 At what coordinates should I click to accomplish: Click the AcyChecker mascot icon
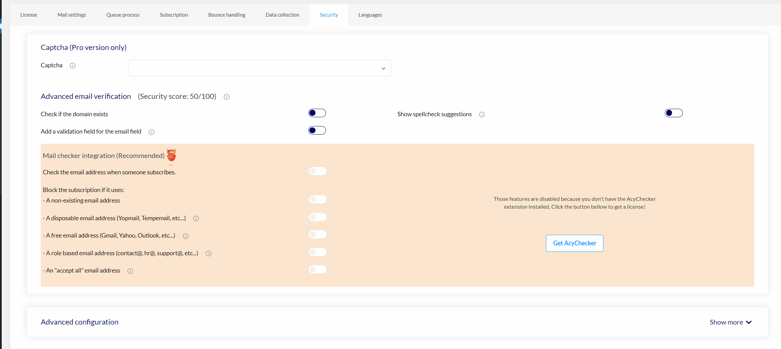pyautogui.click(x=171, y=156)
